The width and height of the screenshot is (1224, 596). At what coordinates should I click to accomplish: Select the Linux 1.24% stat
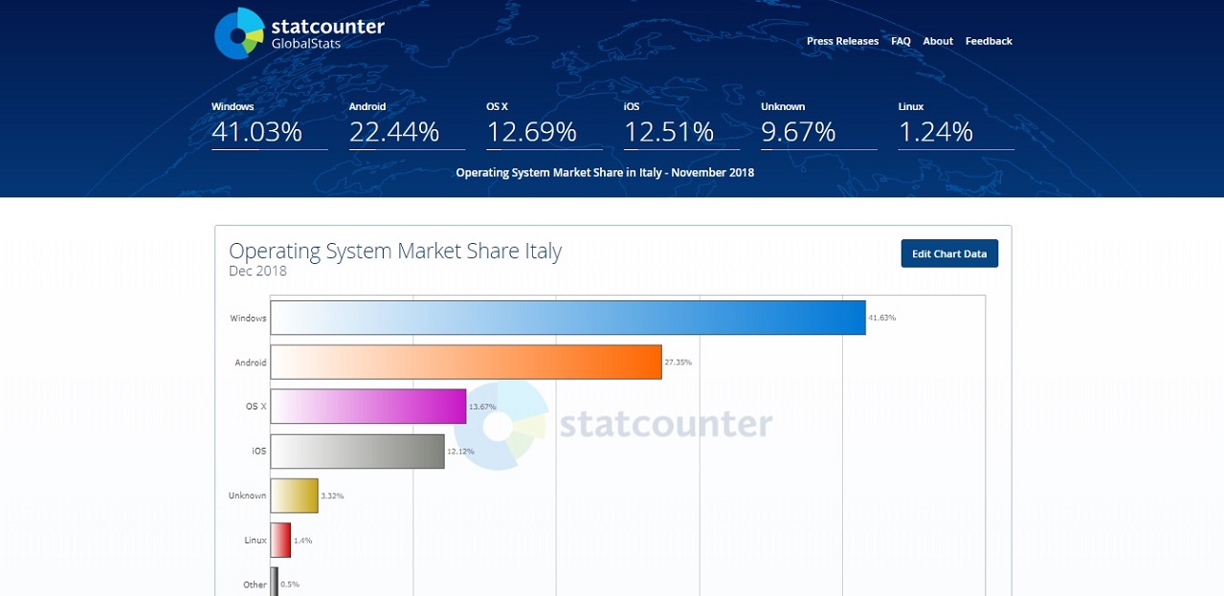tap(956, 124)
